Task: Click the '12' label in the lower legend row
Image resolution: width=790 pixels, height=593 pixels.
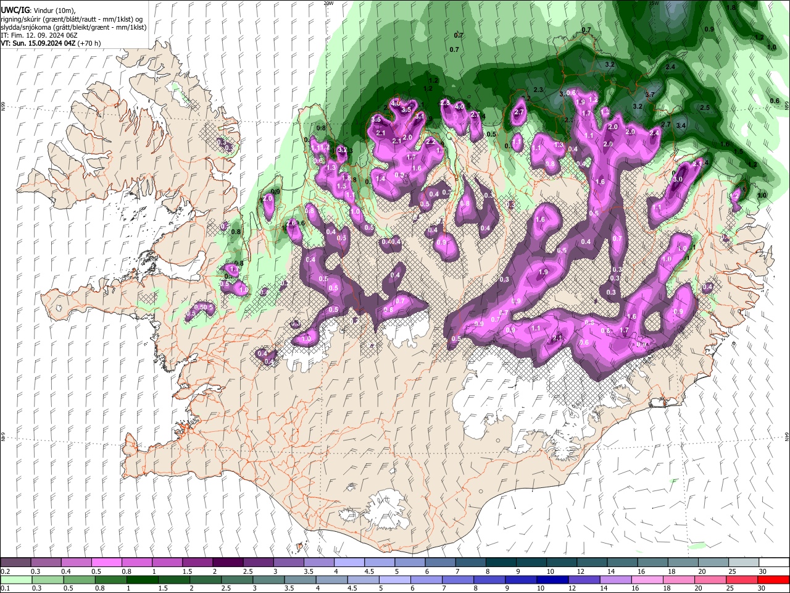Action: coord(573,589)
